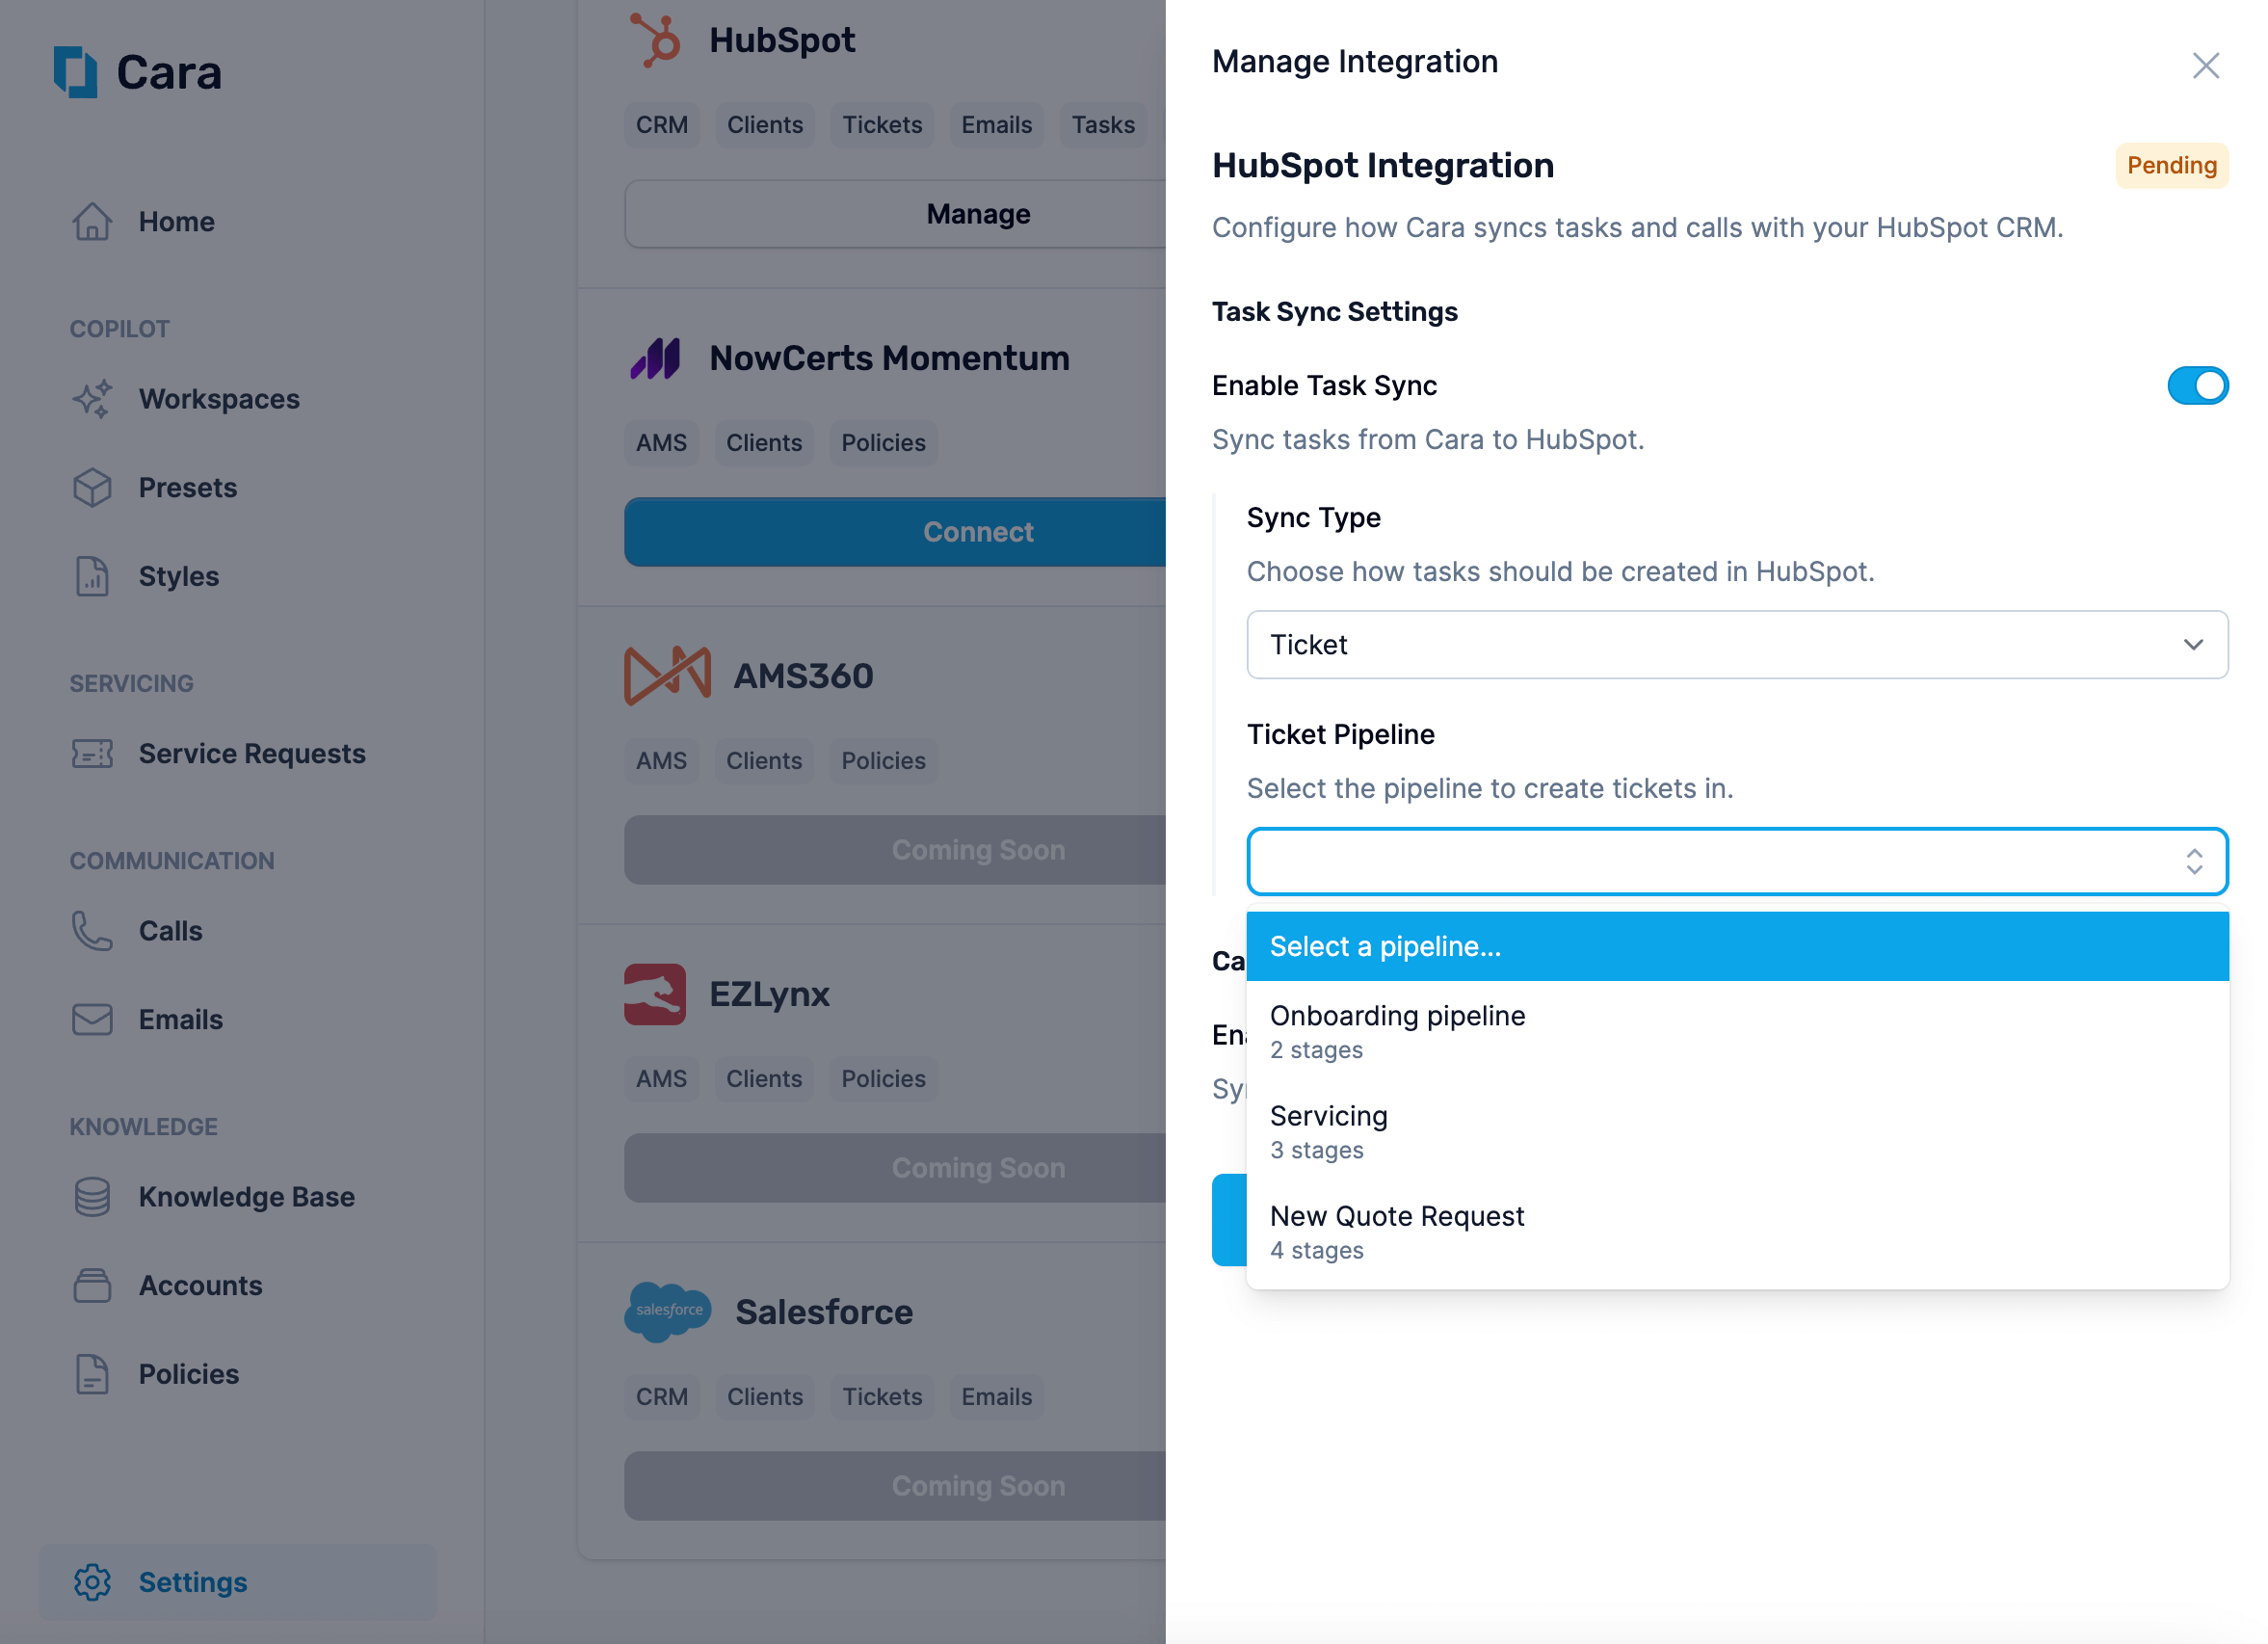Click the Pending status badge

tap(2171, 165)
